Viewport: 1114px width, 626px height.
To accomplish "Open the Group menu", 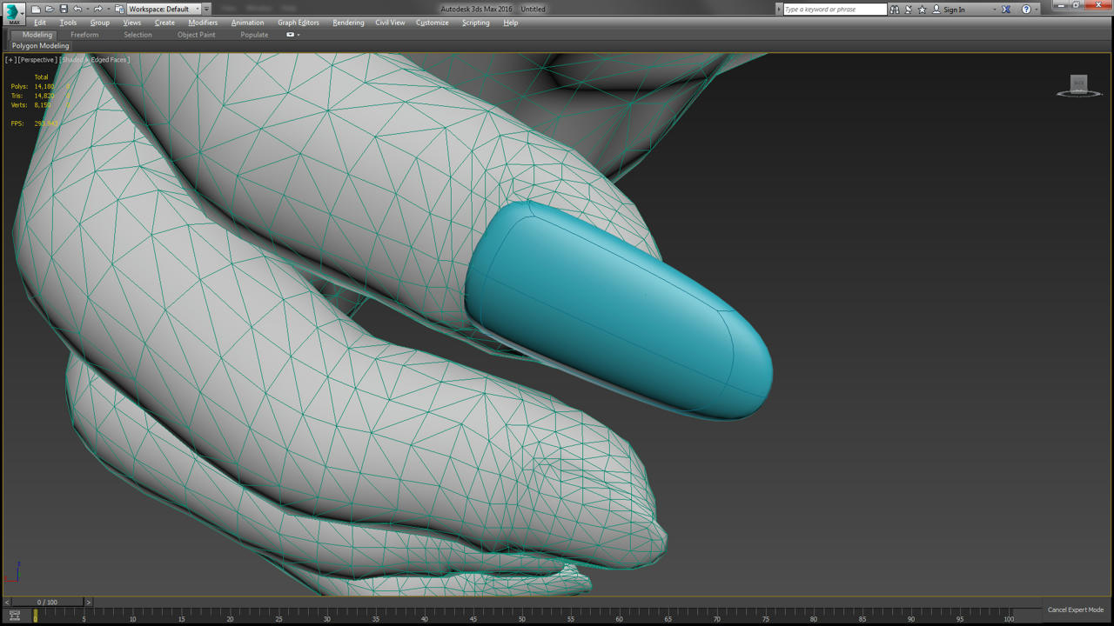I will pos(100,23).
